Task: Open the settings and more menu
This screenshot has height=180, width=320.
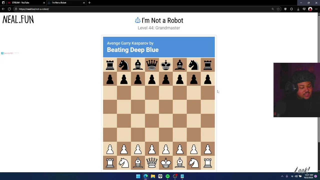Action: click(316, 9)
